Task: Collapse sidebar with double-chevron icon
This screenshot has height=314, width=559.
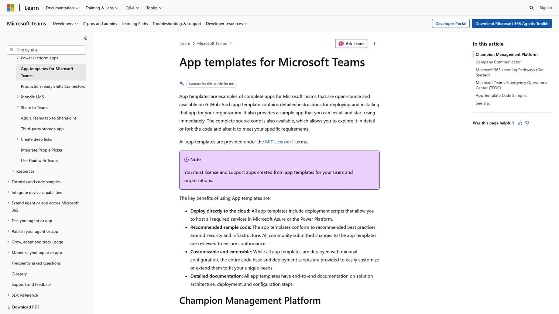Action: tap(85, 38)
